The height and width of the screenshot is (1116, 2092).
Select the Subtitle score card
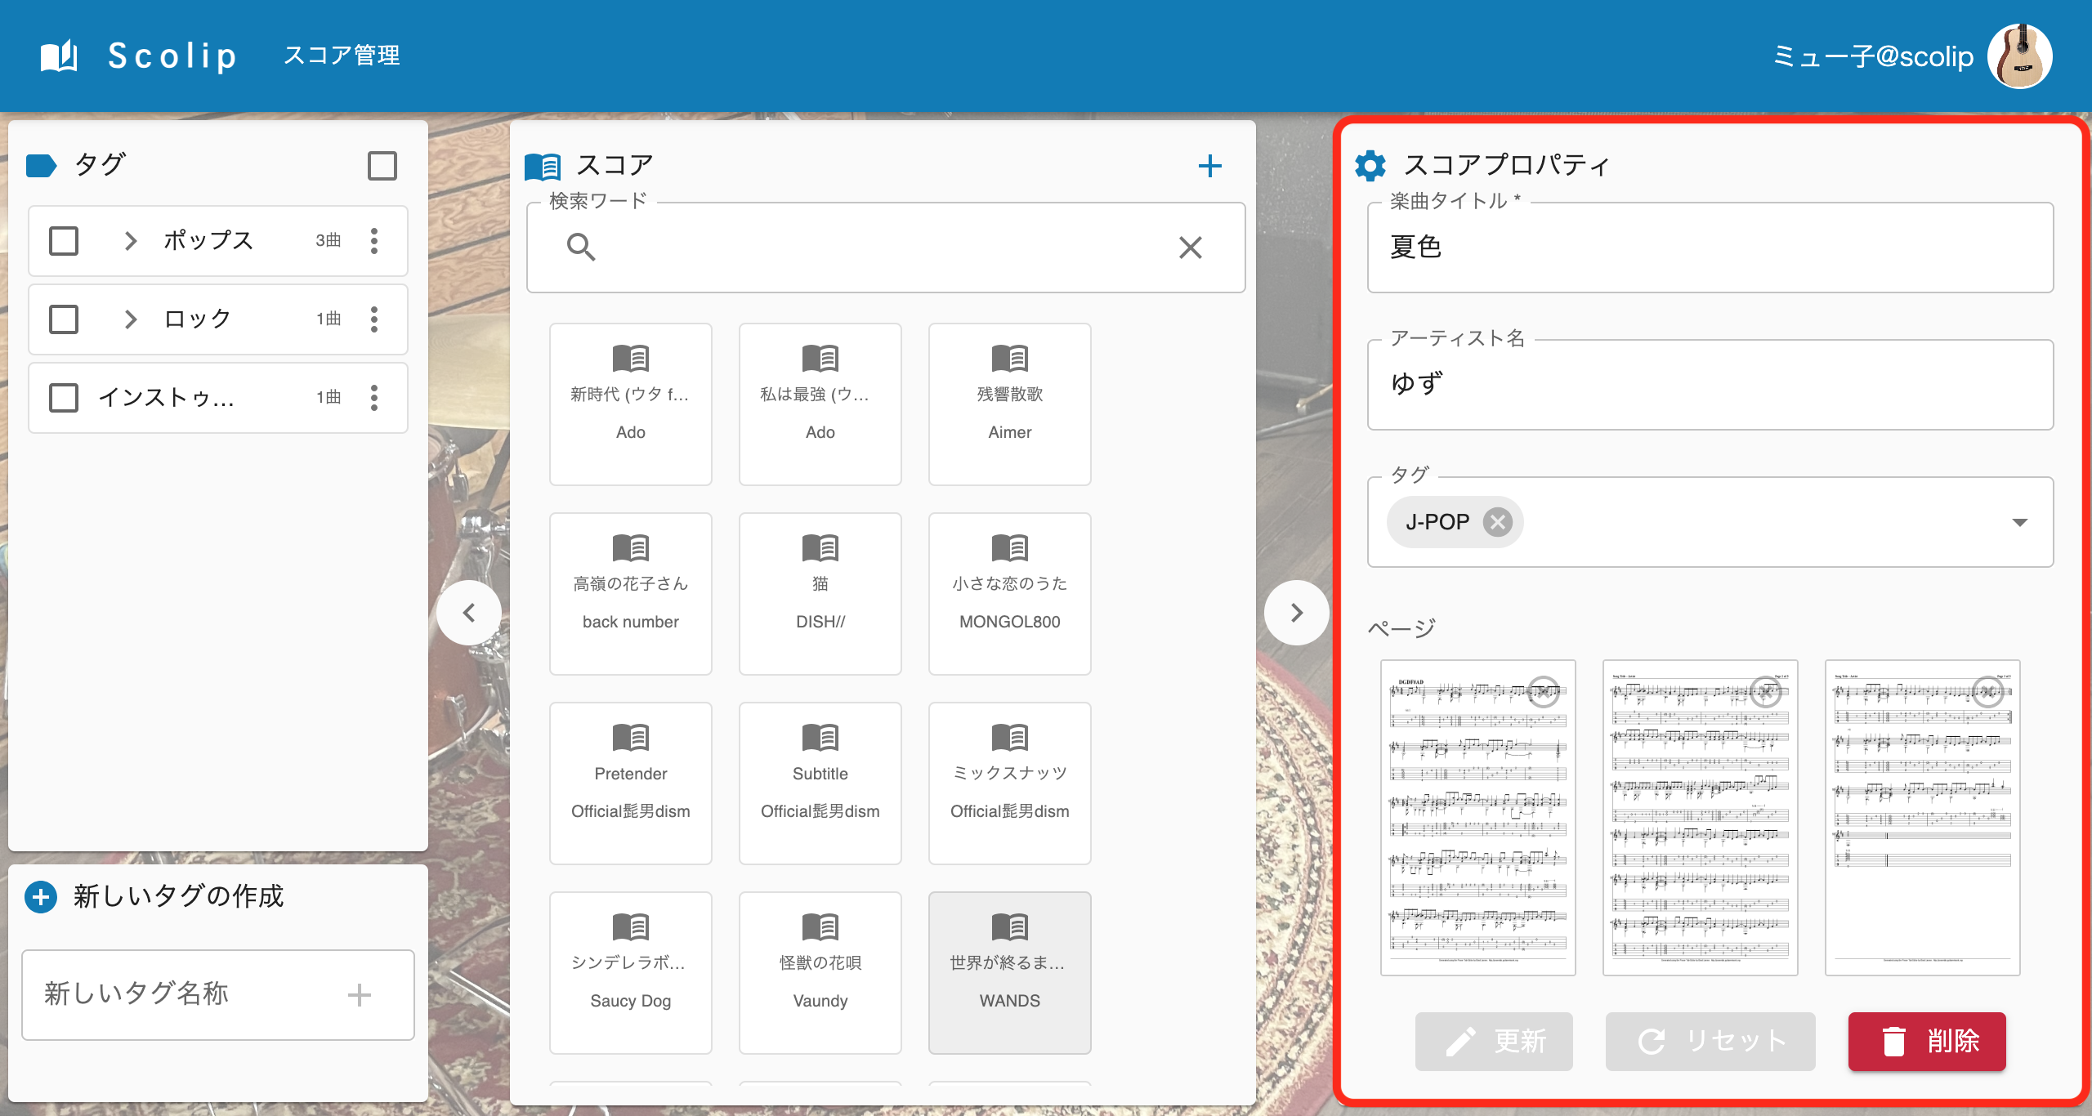pyautogui.click(x=820, y=783)
